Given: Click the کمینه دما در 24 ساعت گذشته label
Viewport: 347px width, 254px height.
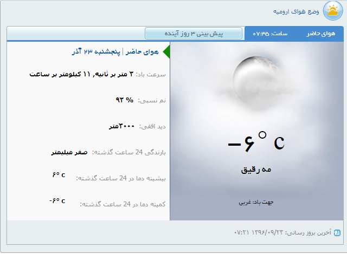Looking at the screenshot, I should point(123,204).
